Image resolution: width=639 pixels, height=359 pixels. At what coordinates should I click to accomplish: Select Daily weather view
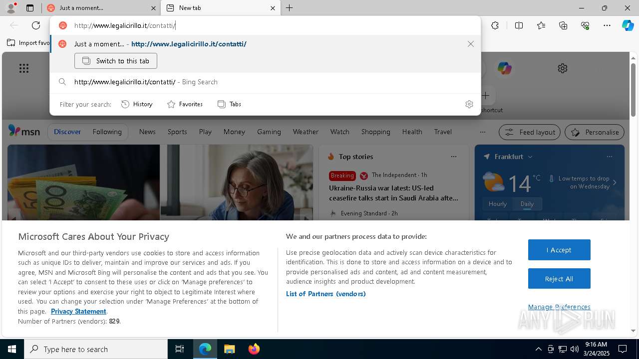[x=527, y=204]
